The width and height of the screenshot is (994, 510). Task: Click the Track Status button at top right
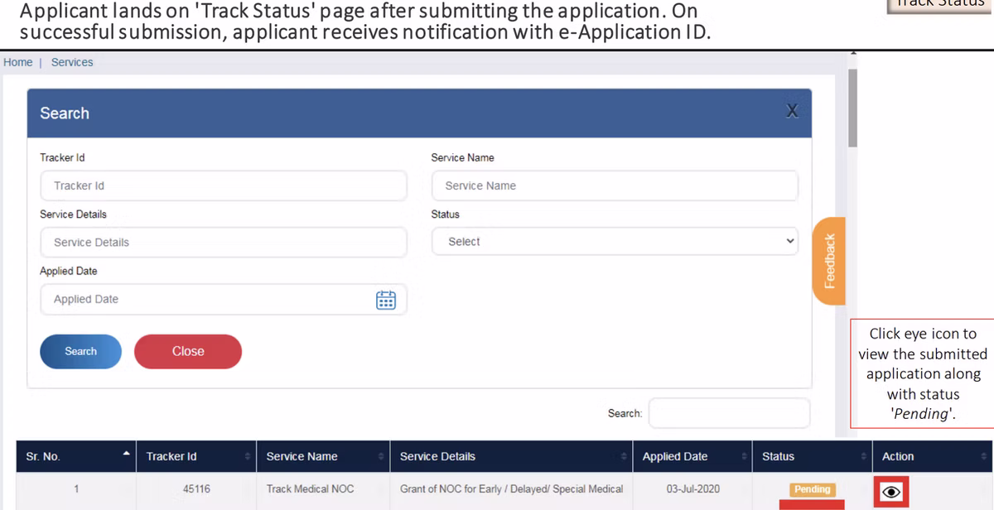pos(940,5)
